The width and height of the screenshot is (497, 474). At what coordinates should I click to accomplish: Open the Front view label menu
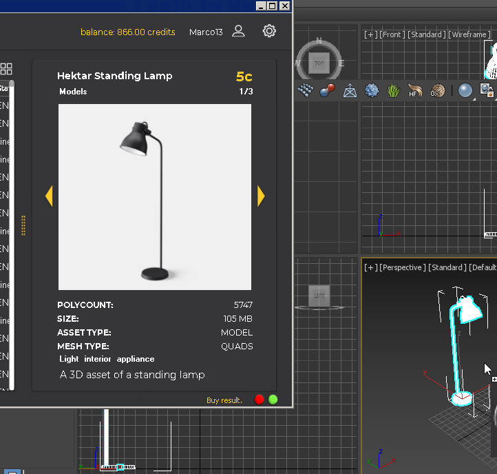(392, 34)
